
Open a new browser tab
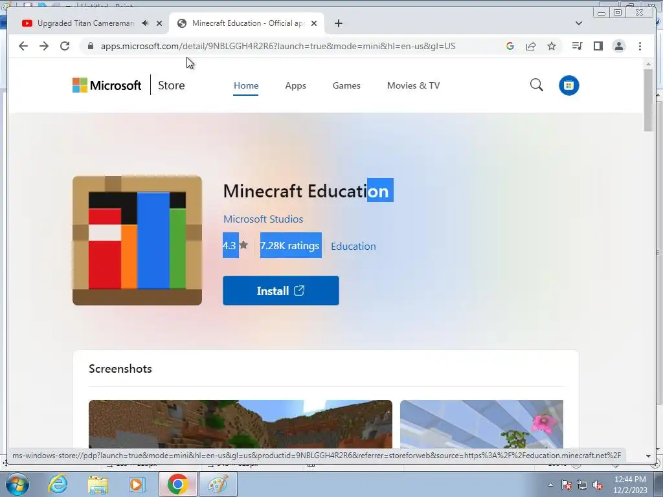[x=338, y=23]
